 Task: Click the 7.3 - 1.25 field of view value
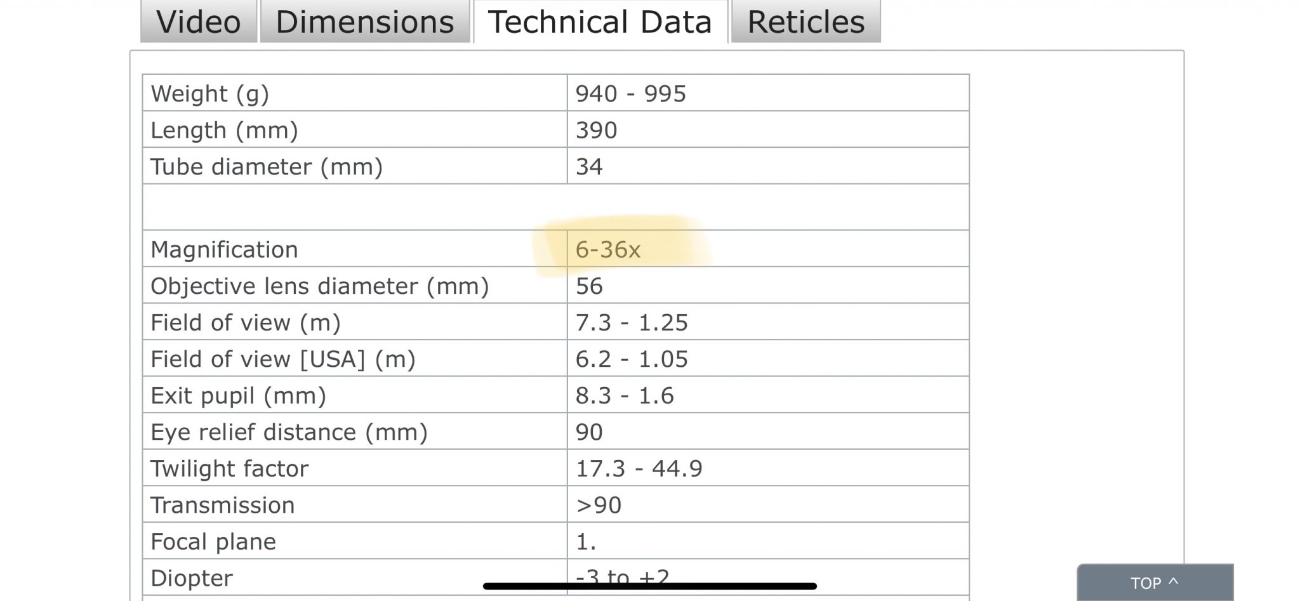(x=632, y=322)
